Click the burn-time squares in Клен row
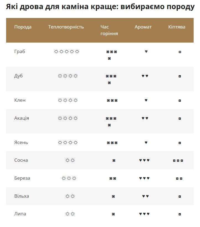Viewport: 200px width, 227px height. pyautogui.click(x=112, y=100)
